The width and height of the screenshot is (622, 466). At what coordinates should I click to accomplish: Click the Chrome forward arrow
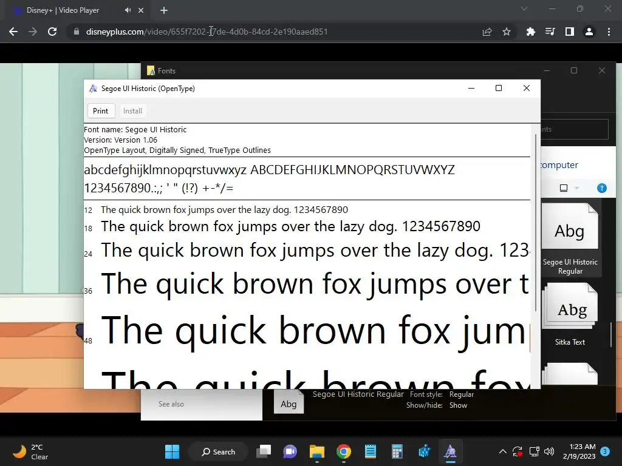click(x=33, y=32)
